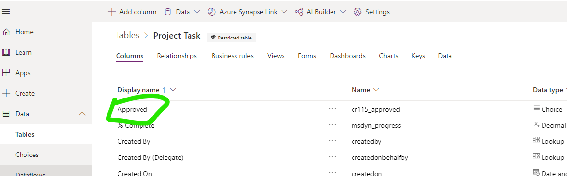Image resolution: width=567 pixels, height=176 pixels.
Task: Switch to the Charts tab
Action: [x=389, y=56]
